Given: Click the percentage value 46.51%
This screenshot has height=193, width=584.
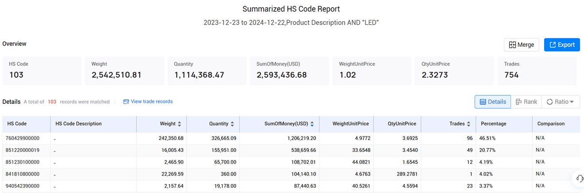Looking at the screenshot, I should point(487,138).
